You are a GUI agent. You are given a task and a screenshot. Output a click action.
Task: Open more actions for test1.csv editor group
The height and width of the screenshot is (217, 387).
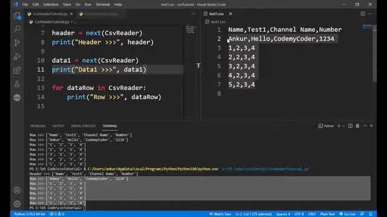[370, 14]
